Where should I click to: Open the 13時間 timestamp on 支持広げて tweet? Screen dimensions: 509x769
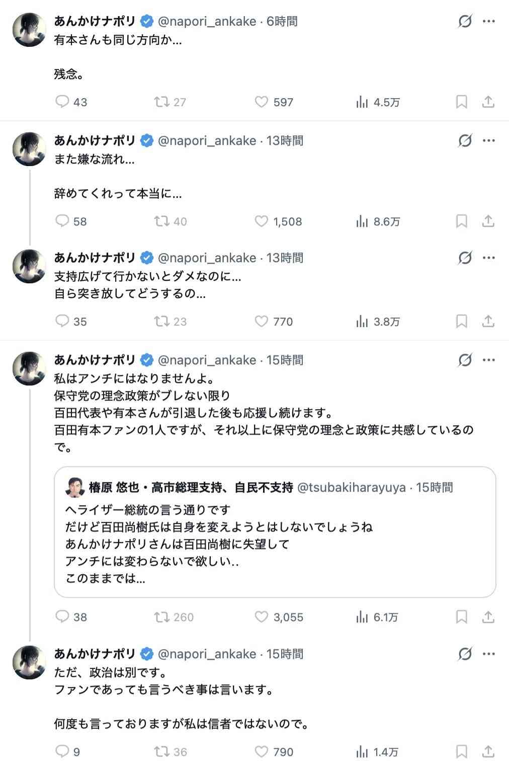(285, 258)
